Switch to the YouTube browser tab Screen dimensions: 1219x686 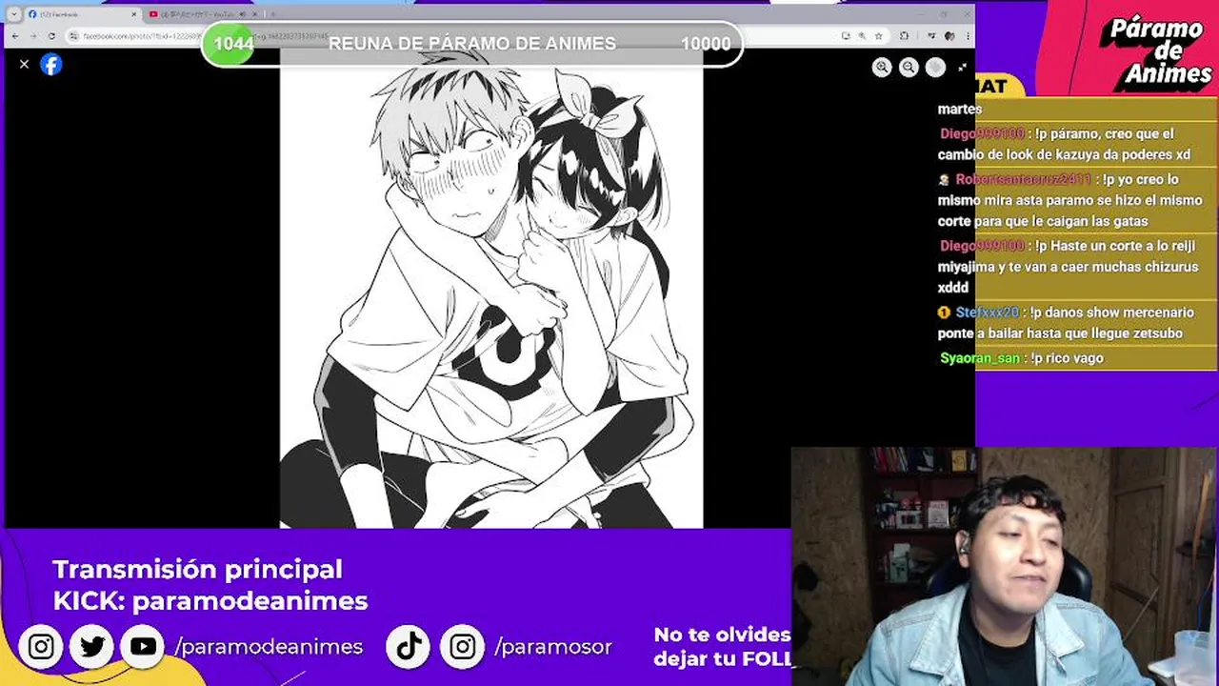click(x=205, y=14)
